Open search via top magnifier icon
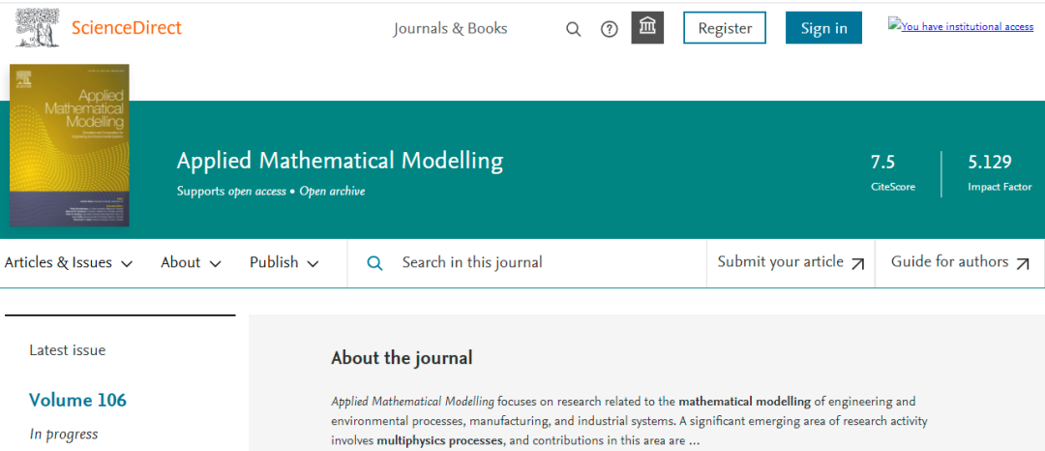 click(x=574, y=29)
